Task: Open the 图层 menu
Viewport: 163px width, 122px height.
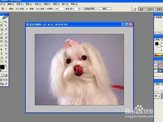Action: click(x=29, y=4)
